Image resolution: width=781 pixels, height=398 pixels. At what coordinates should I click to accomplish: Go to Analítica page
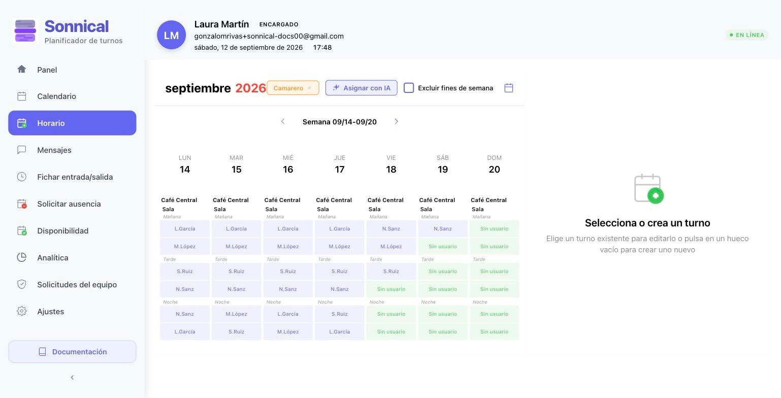pos(72,257)
